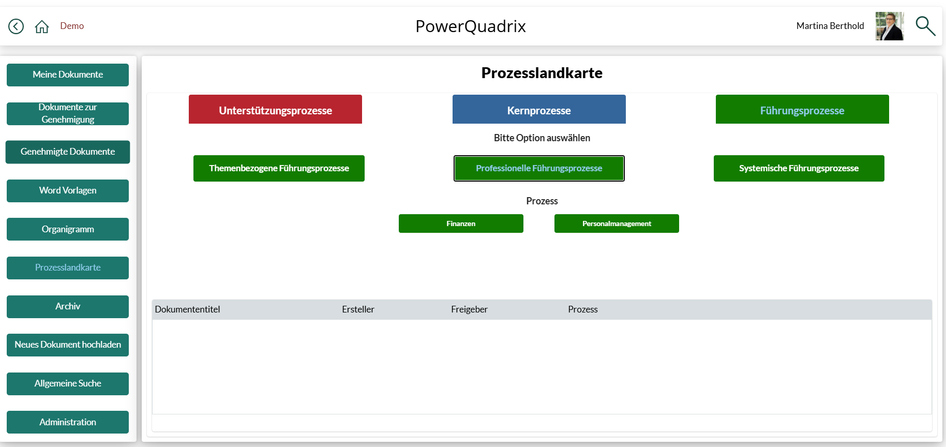Image resolution: width=946 pixels, height=447 pixels.
Task: Choose Professionelle Führungsprozesse option
Action: tap(539, 169)
